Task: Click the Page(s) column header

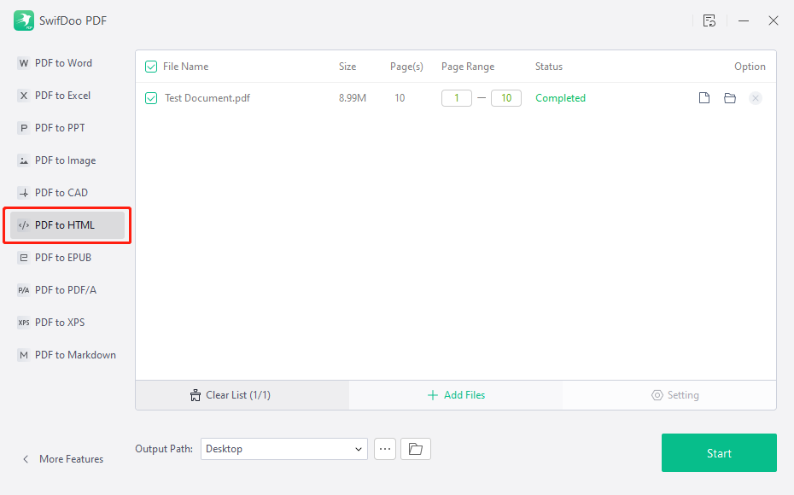Action: pyautogui.click(x=406, y=67)
